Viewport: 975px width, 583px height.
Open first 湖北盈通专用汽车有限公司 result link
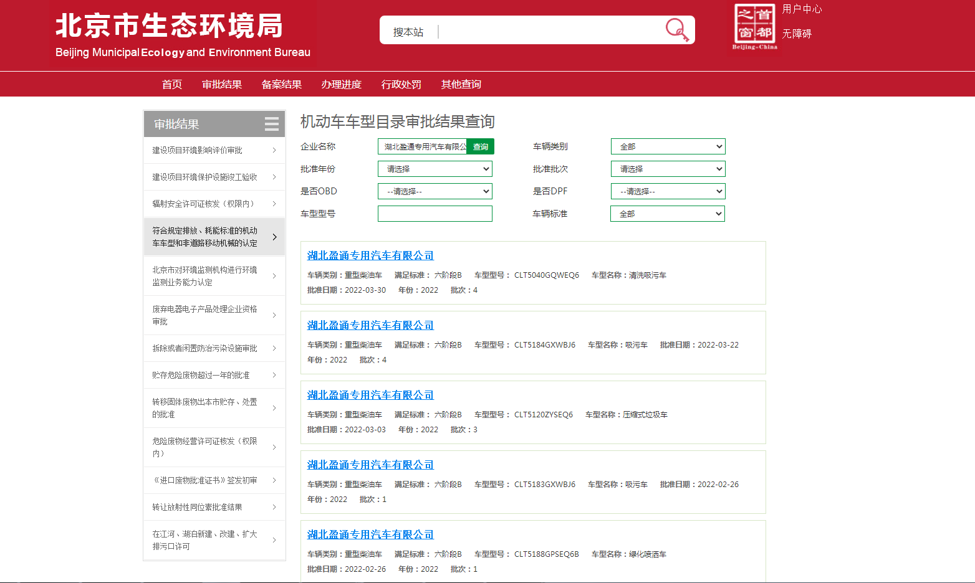tap(370, 255)
